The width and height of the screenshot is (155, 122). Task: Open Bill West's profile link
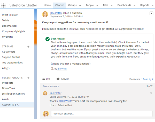point(62,69)
